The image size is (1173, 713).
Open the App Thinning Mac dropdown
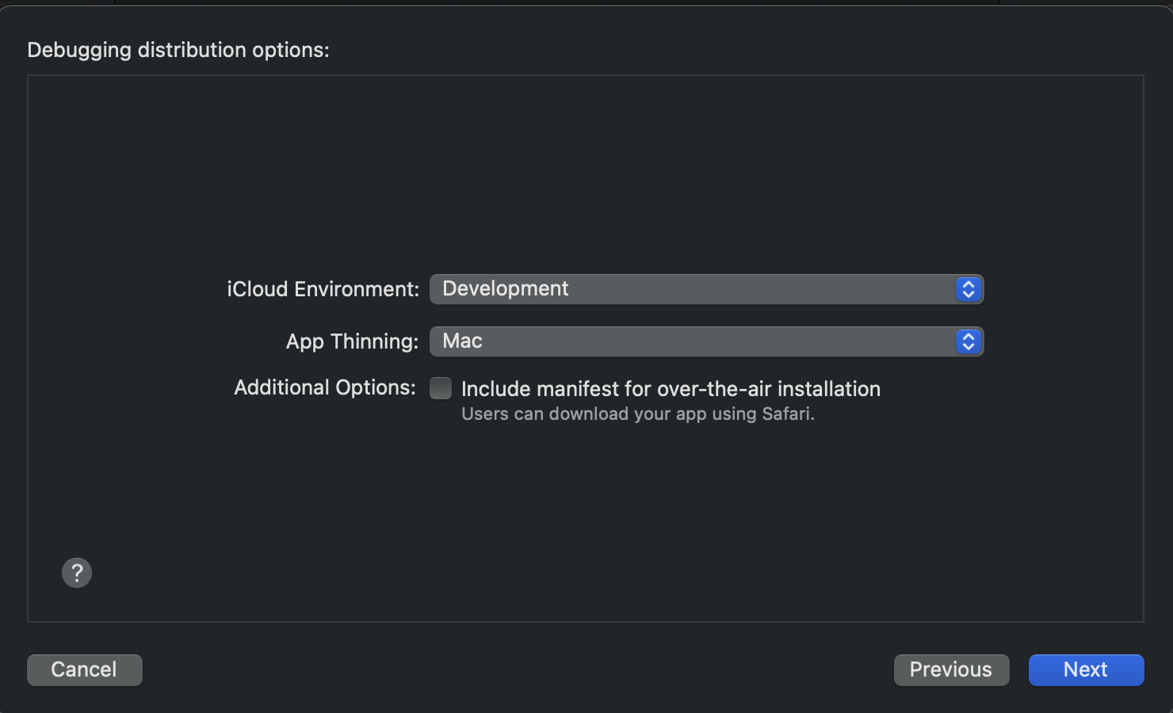click(x=706, y=341)
